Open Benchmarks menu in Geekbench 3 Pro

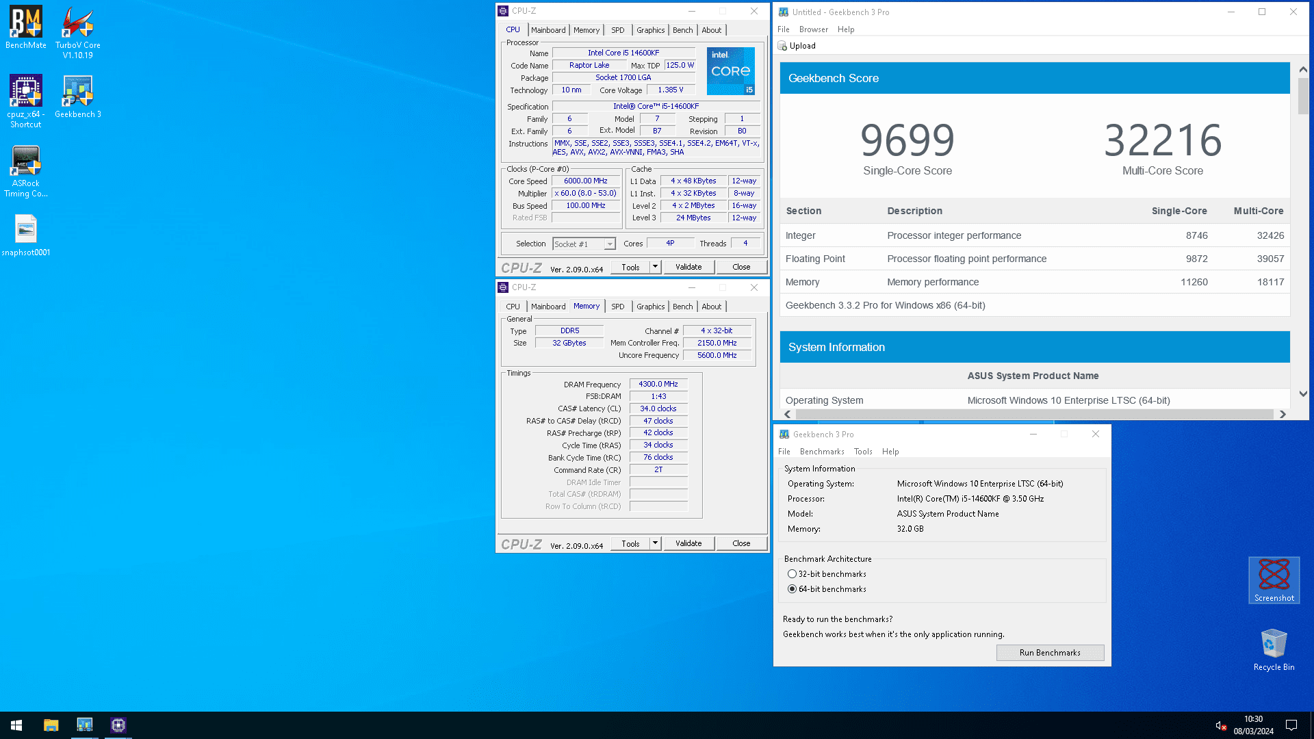point(822,452)
